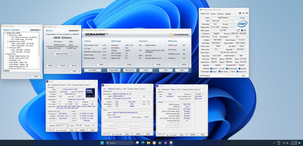Click the To Excel button
The image size is (303, 146).
[62, 66]
